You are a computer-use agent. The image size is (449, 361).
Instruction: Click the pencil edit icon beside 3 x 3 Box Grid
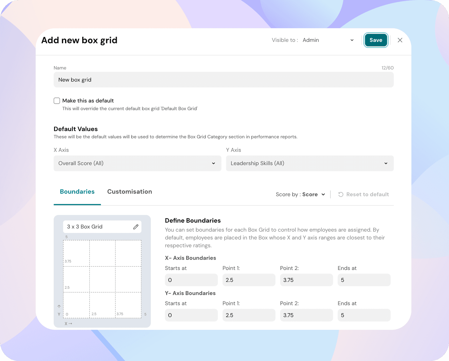(136, 227)
